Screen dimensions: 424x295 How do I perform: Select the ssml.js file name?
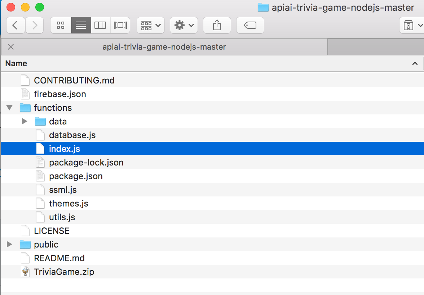63,190
